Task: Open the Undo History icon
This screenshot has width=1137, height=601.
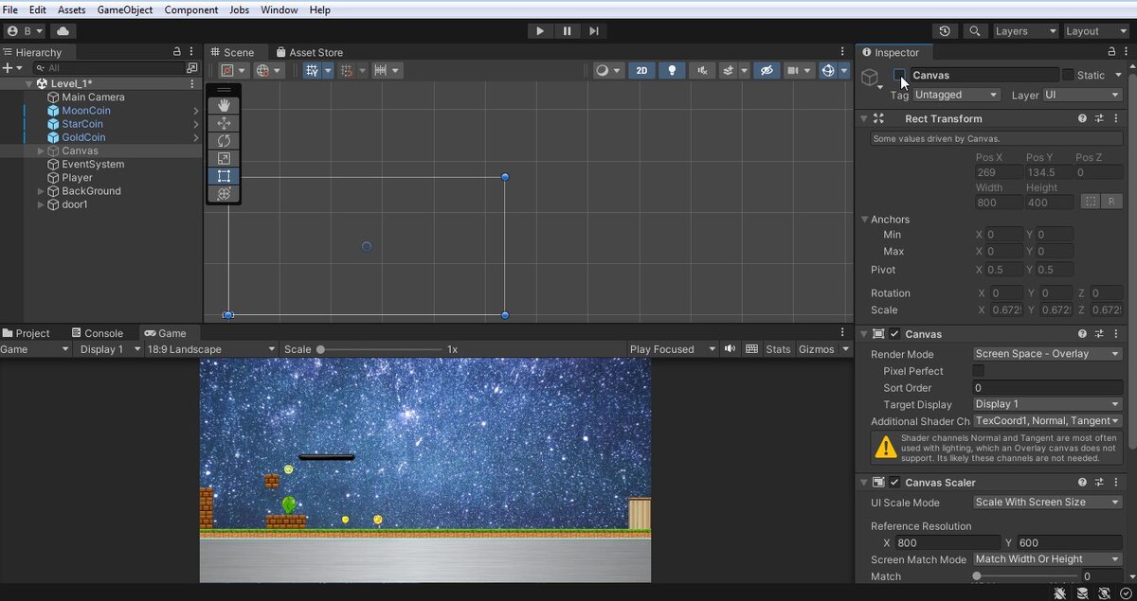Action: pyautogui.click(x=945, y=31)
